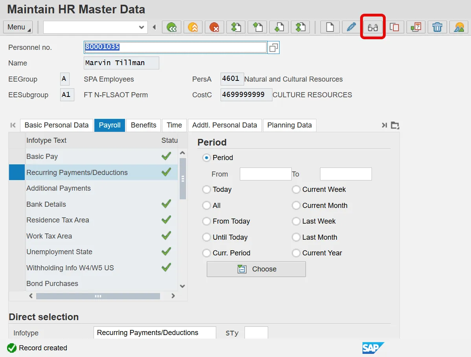Viewport: 471px width, 357px height.
Task: Choose the All period radio button
Action: (206, 206)
